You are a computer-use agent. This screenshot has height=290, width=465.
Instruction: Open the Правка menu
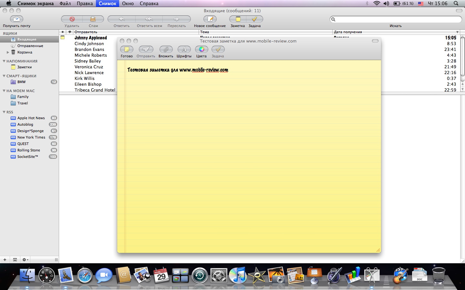click(x=85, y=3)
